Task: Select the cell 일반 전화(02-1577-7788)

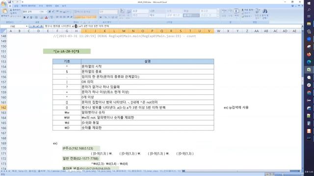Action: click(x=81, y=158)
